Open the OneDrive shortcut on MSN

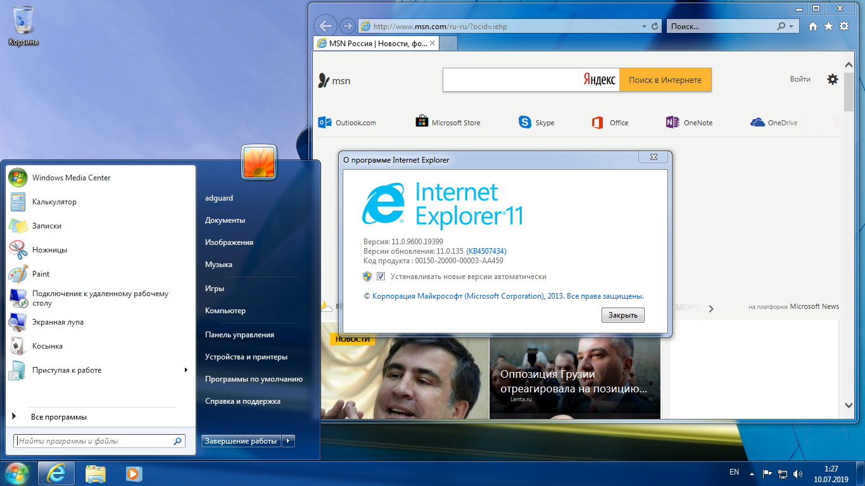(774, 122)
